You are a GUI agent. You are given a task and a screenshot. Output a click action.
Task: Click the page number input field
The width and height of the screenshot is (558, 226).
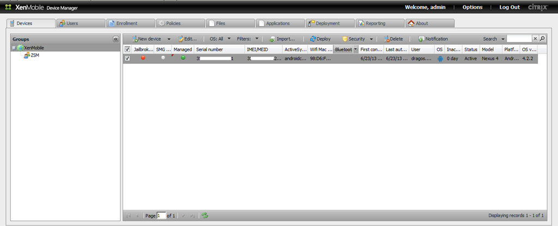coord(161,216)
